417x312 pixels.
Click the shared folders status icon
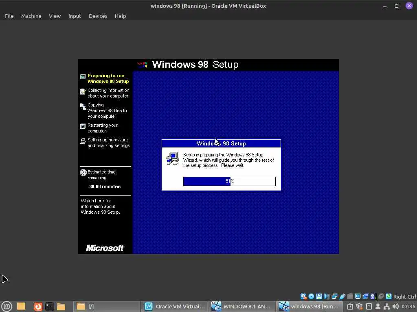tap(350, 296)
